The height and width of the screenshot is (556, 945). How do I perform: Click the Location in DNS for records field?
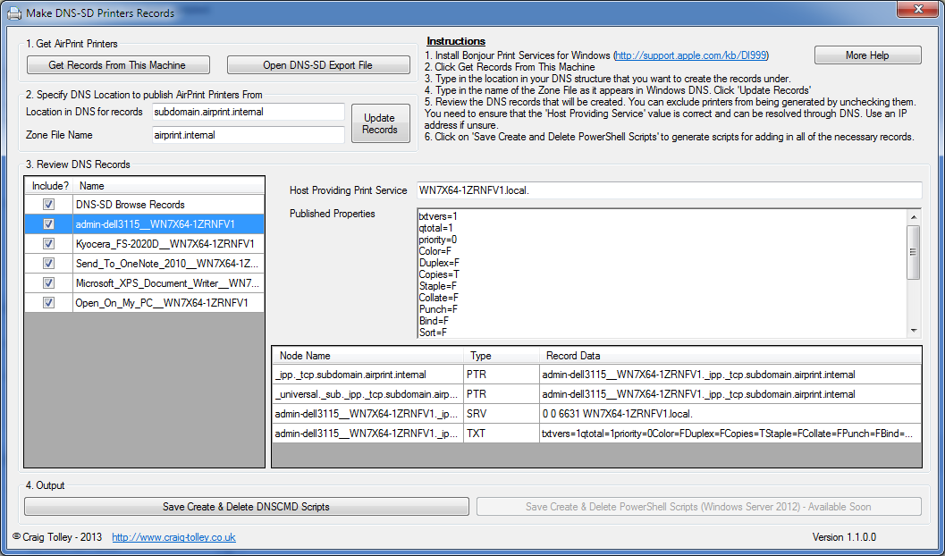click(248, 112)
